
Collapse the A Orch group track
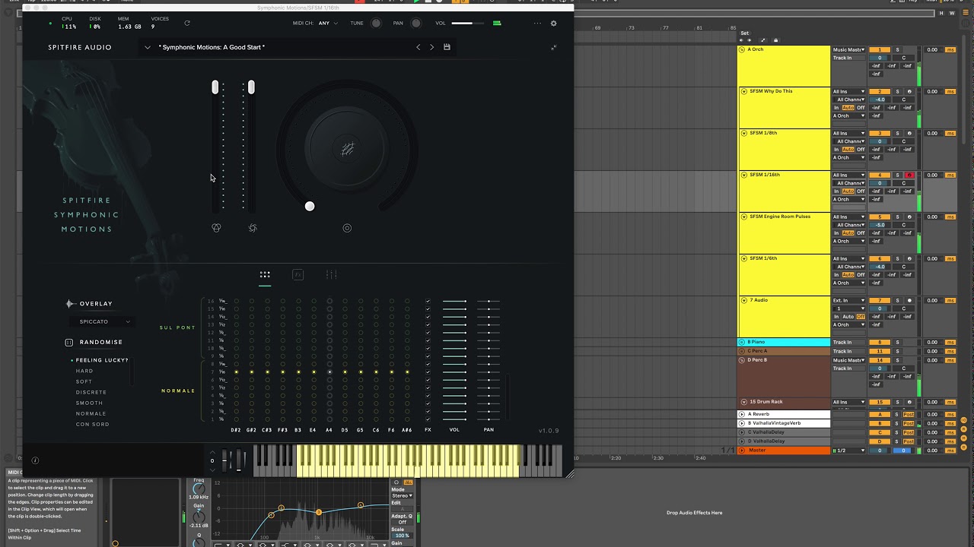(743, 49)
